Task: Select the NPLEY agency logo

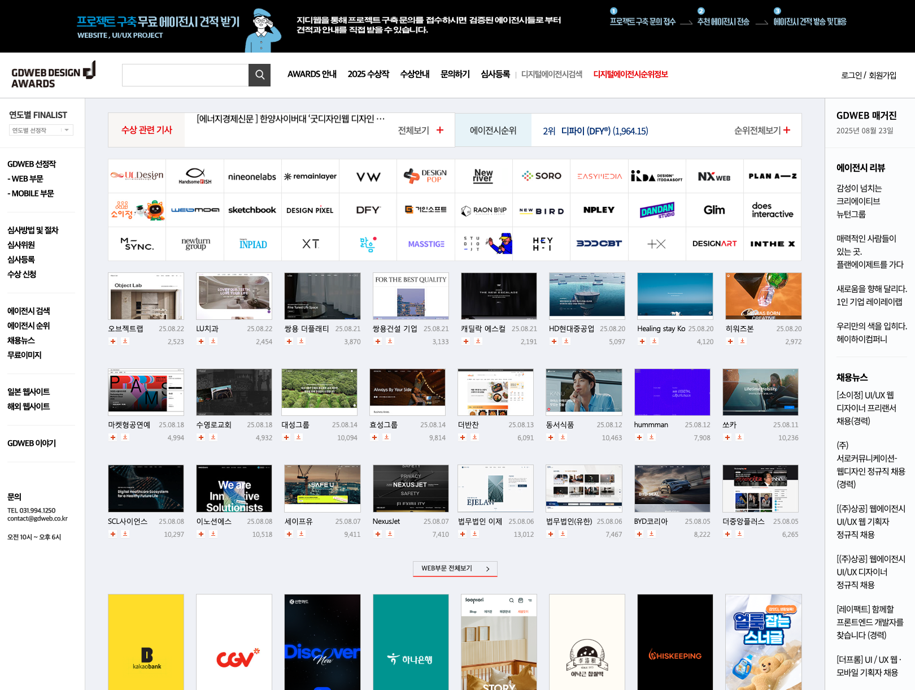Action: [x=599, y=210]
